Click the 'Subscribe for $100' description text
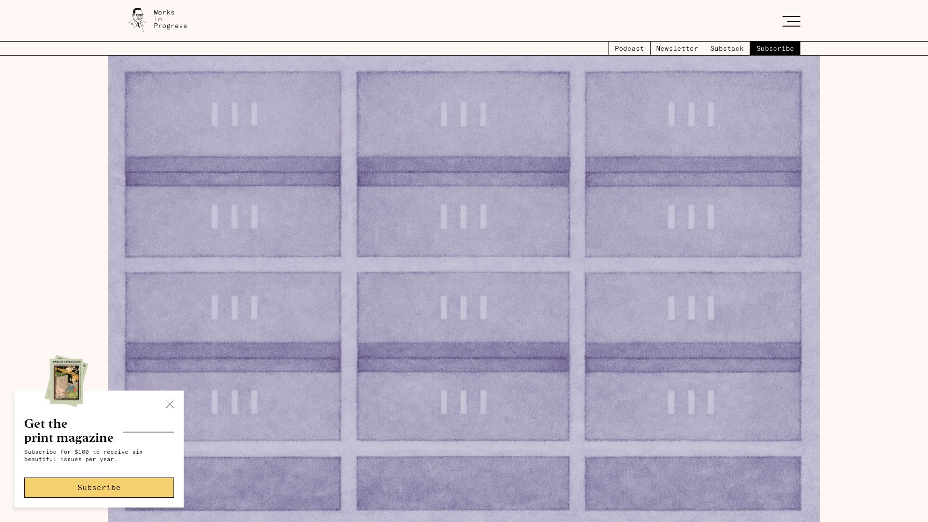 click(83, 456)
